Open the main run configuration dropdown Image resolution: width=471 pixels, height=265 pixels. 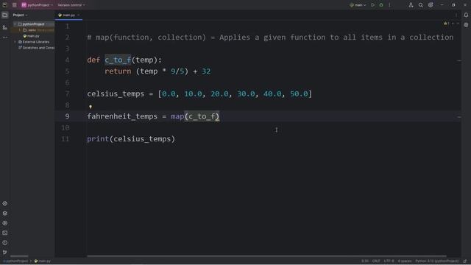coord(358,5)
